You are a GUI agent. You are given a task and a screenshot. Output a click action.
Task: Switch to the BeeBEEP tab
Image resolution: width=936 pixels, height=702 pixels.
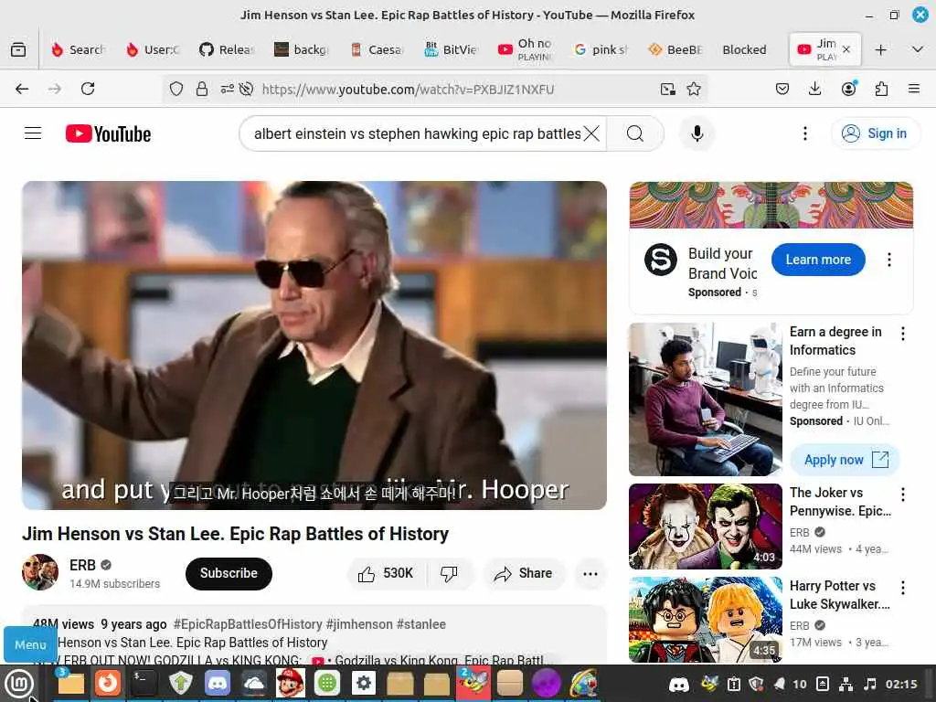point(675,49)
